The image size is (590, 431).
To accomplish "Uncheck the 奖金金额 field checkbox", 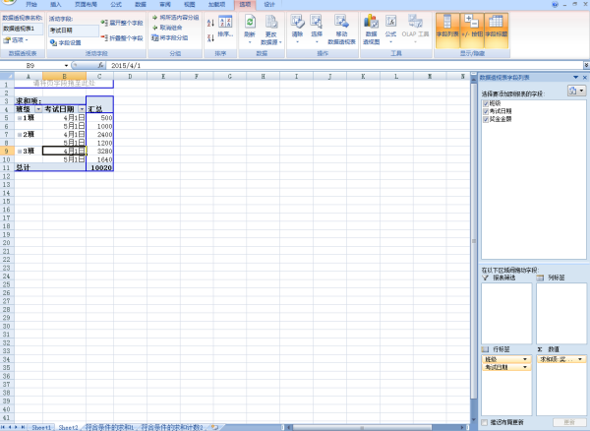I will click(x=486, y=118).
